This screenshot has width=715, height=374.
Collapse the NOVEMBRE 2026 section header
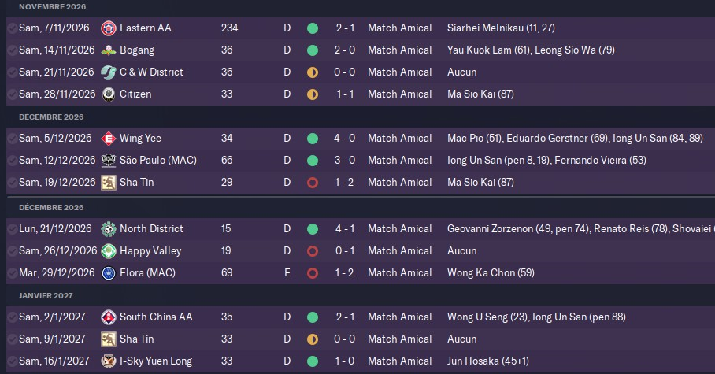(x=52, y=6)
